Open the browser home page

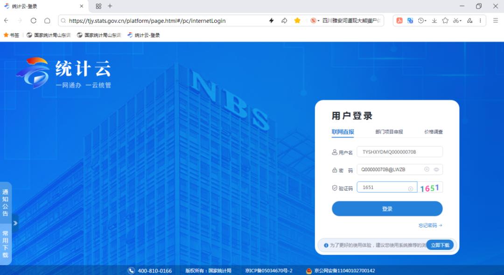47,20
